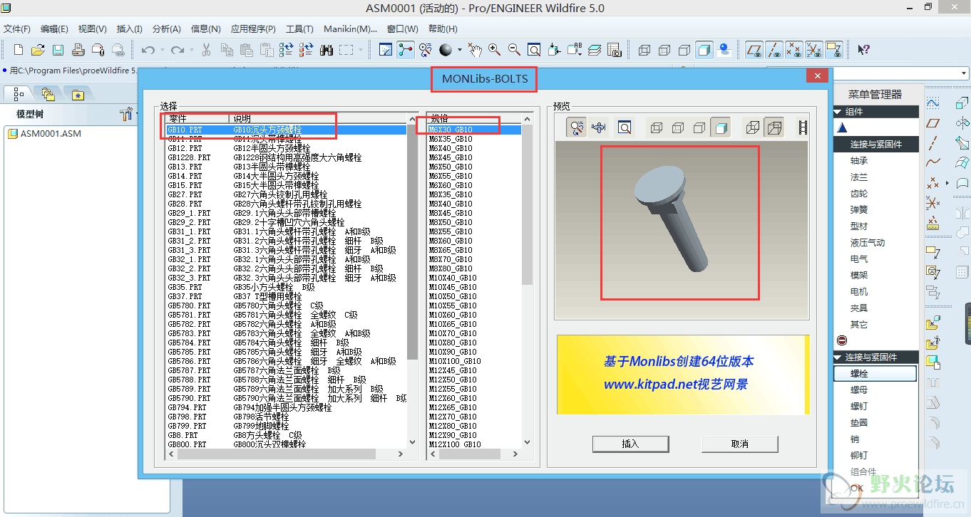Click the blue triangle icon under 组件
The height and width of the screenshot is (517, 971).
tap(842, 128)
